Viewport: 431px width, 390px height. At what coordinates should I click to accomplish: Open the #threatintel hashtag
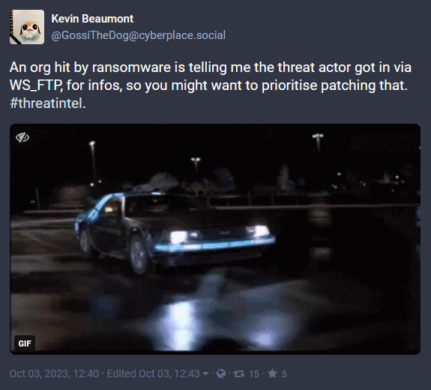[x=46, y=103]
